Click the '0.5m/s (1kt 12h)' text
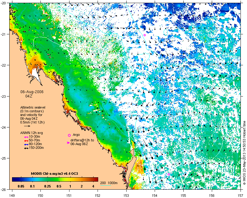The width and height of the screenshot is (247, 198). (x=32, y=122)
